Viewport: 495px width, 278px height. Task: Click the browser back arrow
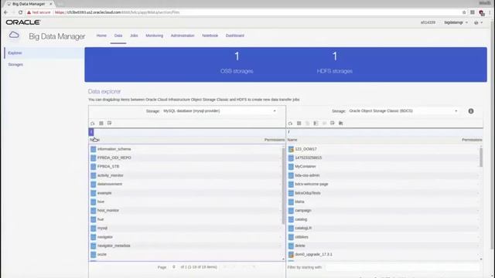pyautogui.click(x=5, y=12)
